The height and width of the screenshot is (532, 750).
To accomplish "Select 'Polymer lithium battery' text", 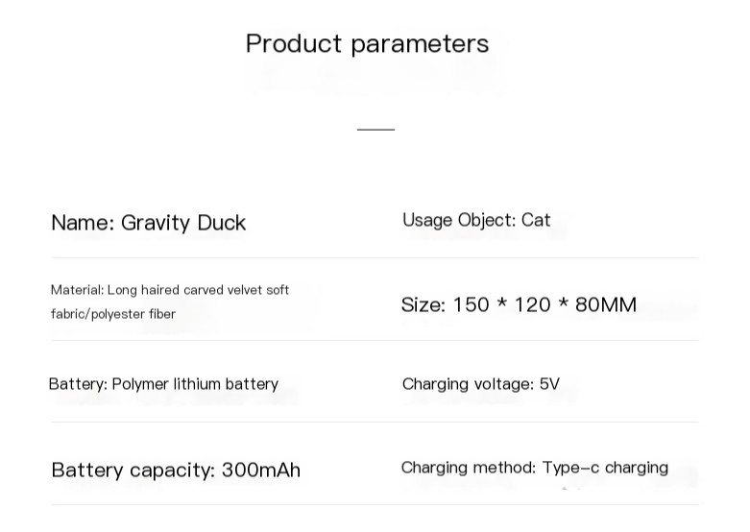I will [195, 384].
